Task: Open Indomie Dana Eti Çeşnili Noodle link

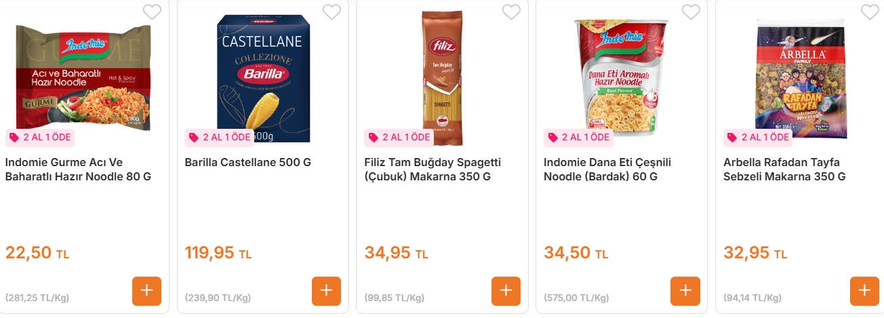Action: 606,170
